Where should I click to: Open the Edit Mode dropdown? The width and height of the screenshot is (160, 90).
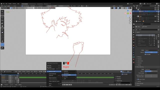[x=5, y=8]
